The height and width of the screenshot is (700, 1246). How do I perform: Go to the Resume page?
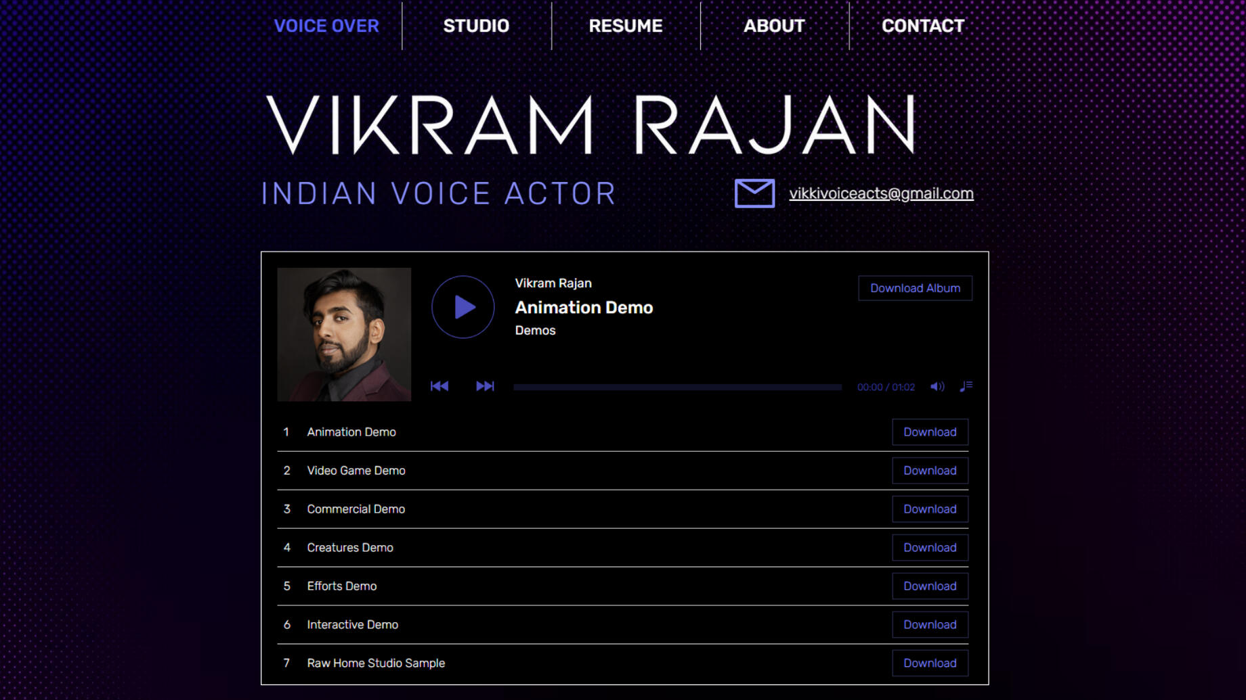pyautogui.click(x=625, y=26)
